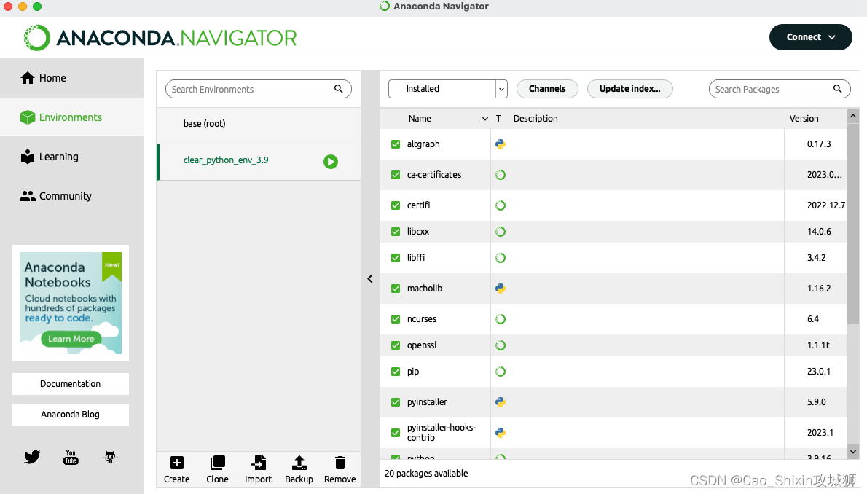Click the Update index... button
This screenshot has width=867, height=494.
pos(629,88)
